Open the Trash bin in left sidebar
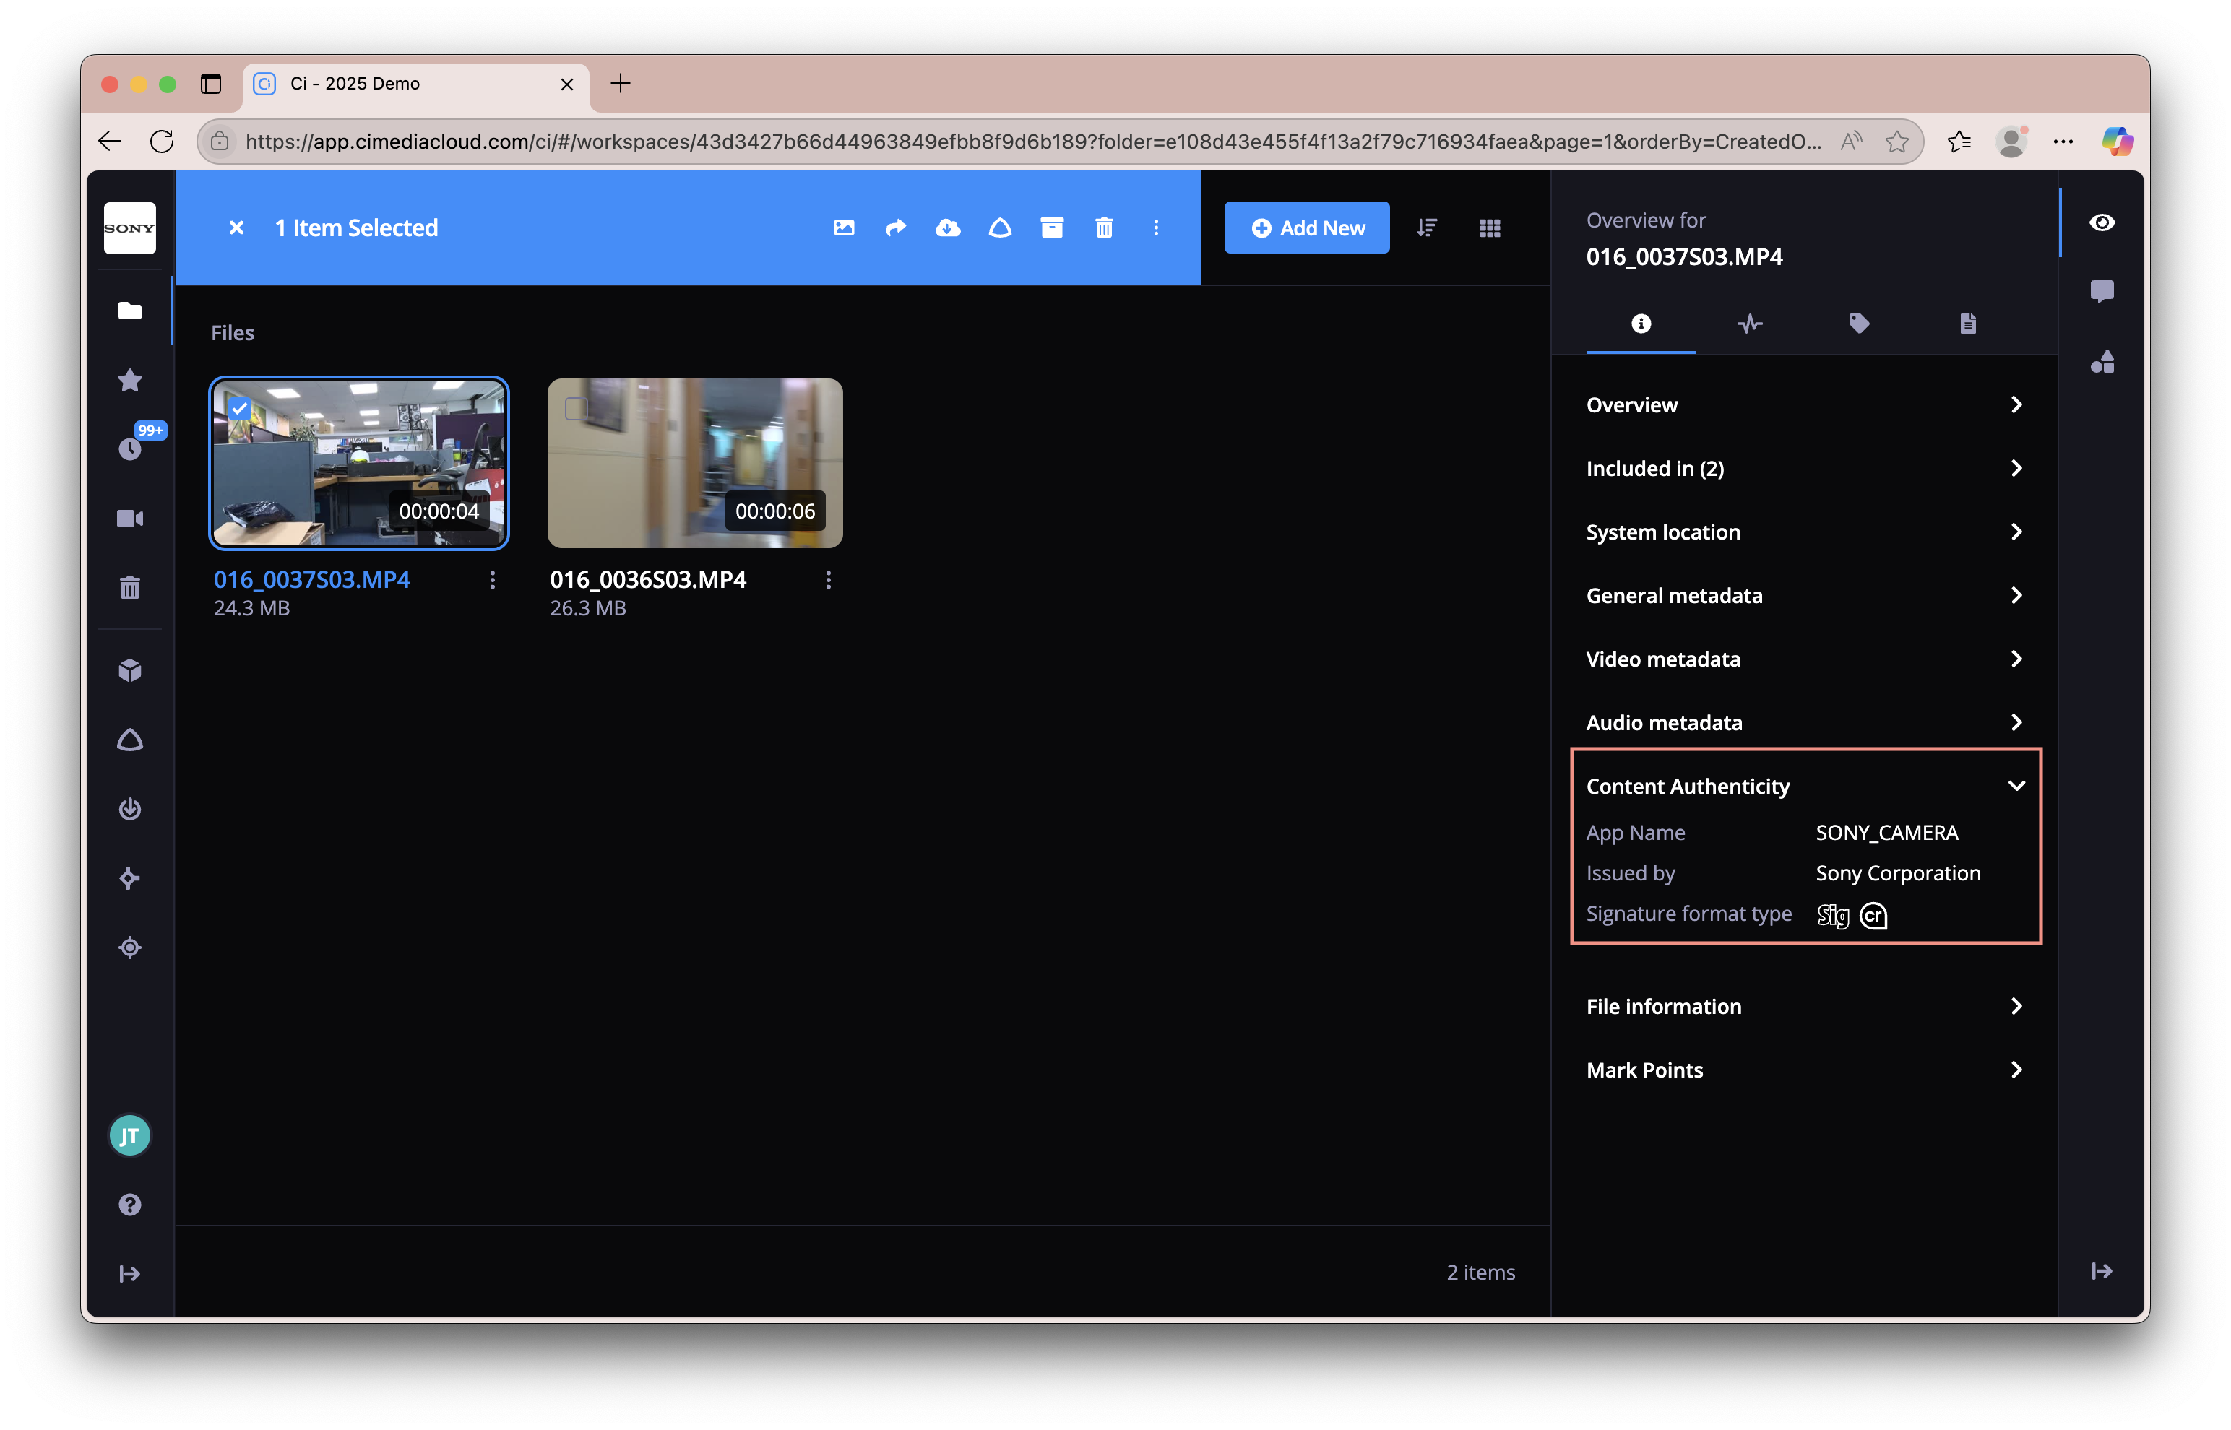The height and width of the screenshot is (1430, 2231). (x=130, y=587)
